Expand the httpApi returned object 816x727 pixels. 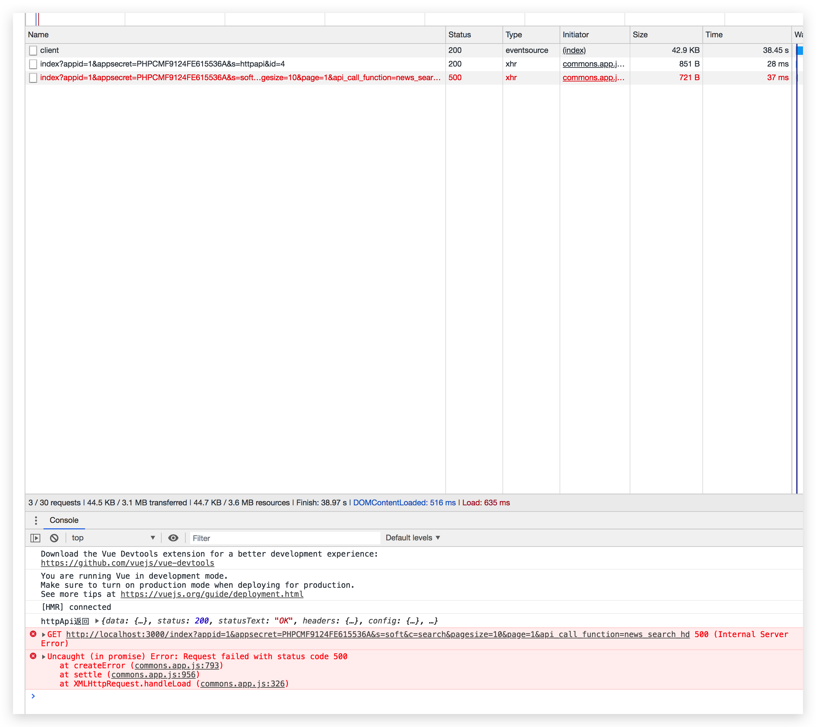(97, 621)
